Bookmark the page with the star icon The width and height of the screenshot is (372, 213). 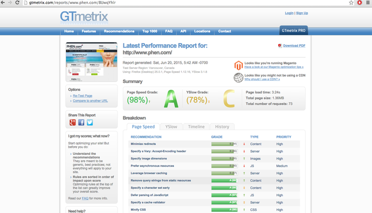coord(351,3)
